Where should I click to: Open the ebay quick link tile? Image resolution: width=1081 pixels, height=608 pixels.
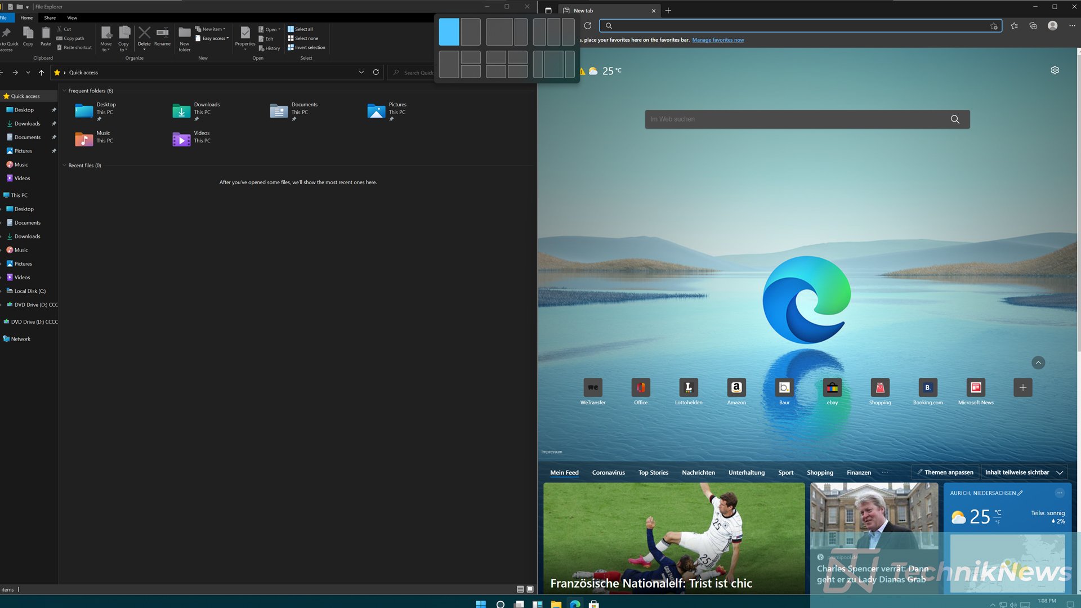[832, 391]
